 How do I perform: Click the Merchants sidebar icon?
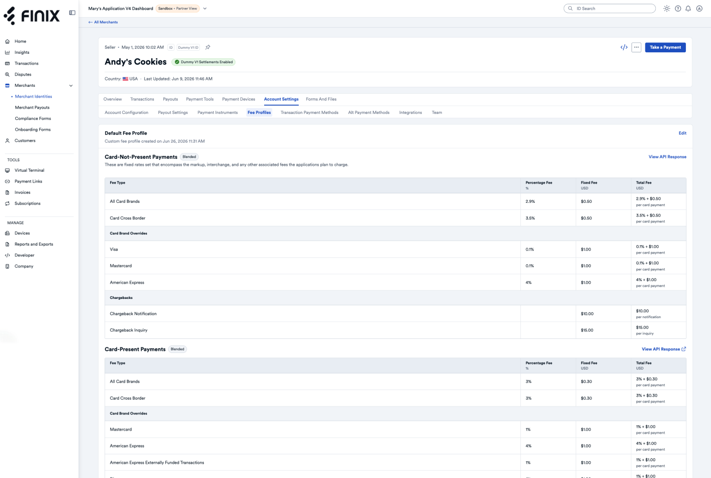[7, 86]
